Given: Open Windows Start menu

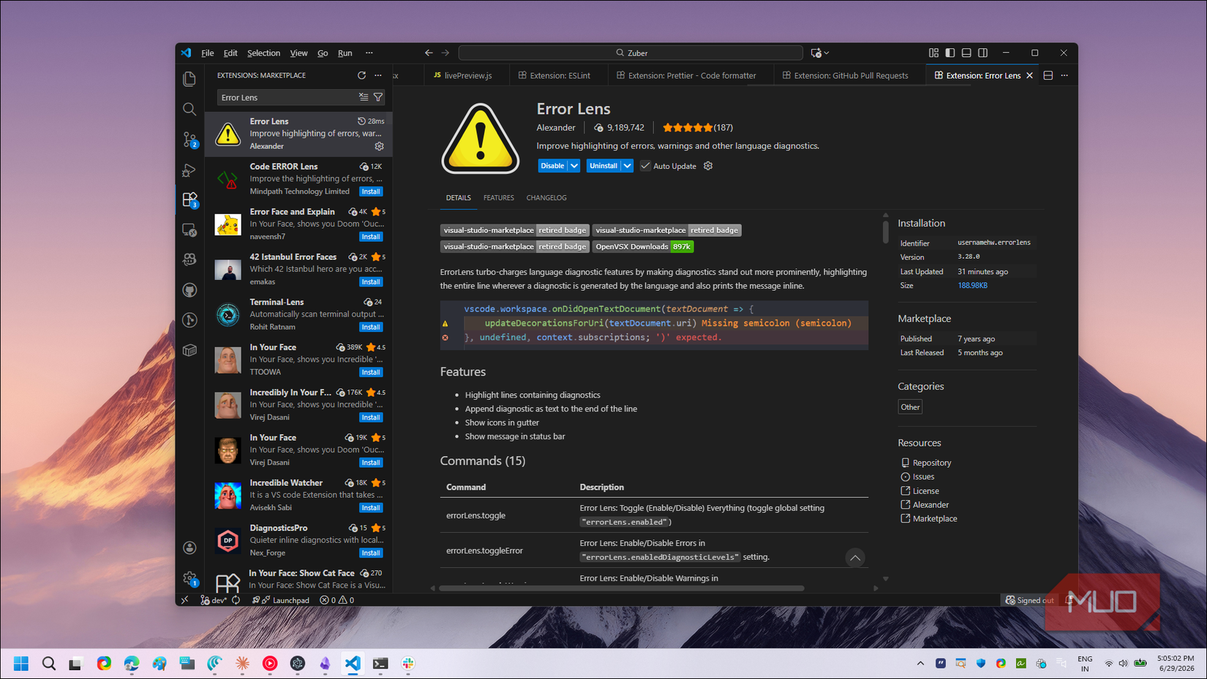Looking at the screenshot, I should [21, 663].
